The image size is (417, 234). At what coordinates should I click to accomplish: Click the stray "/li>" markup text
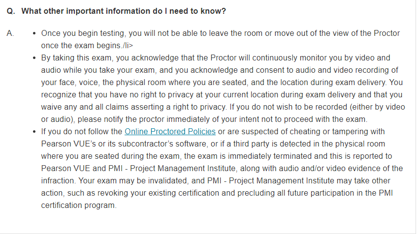(128, 45)
